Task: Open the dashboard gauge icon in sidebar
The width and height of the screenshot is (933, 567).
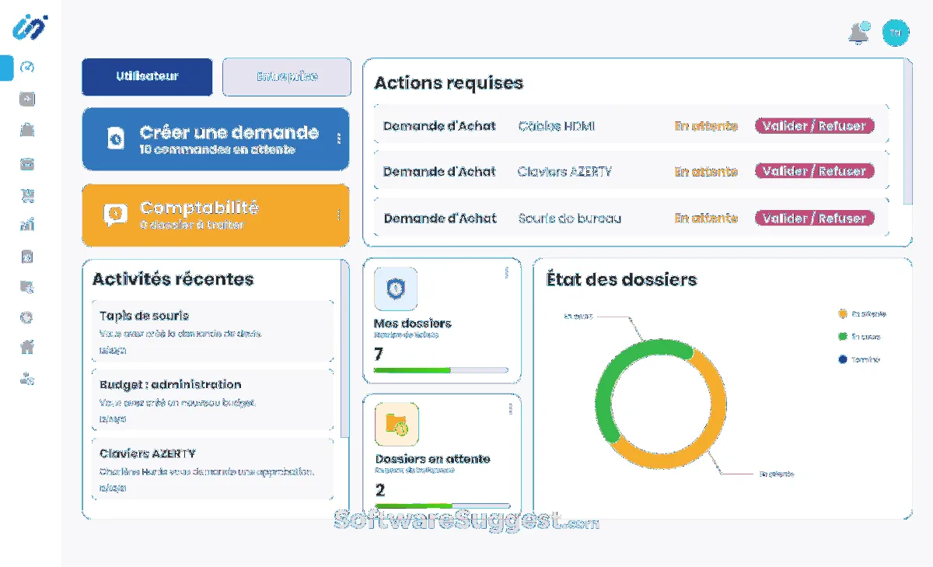Action: 28,68
